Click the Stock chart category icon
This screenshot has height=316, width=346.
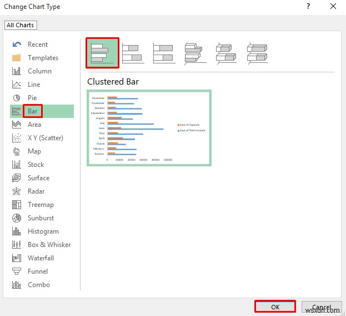pos(17,165)
